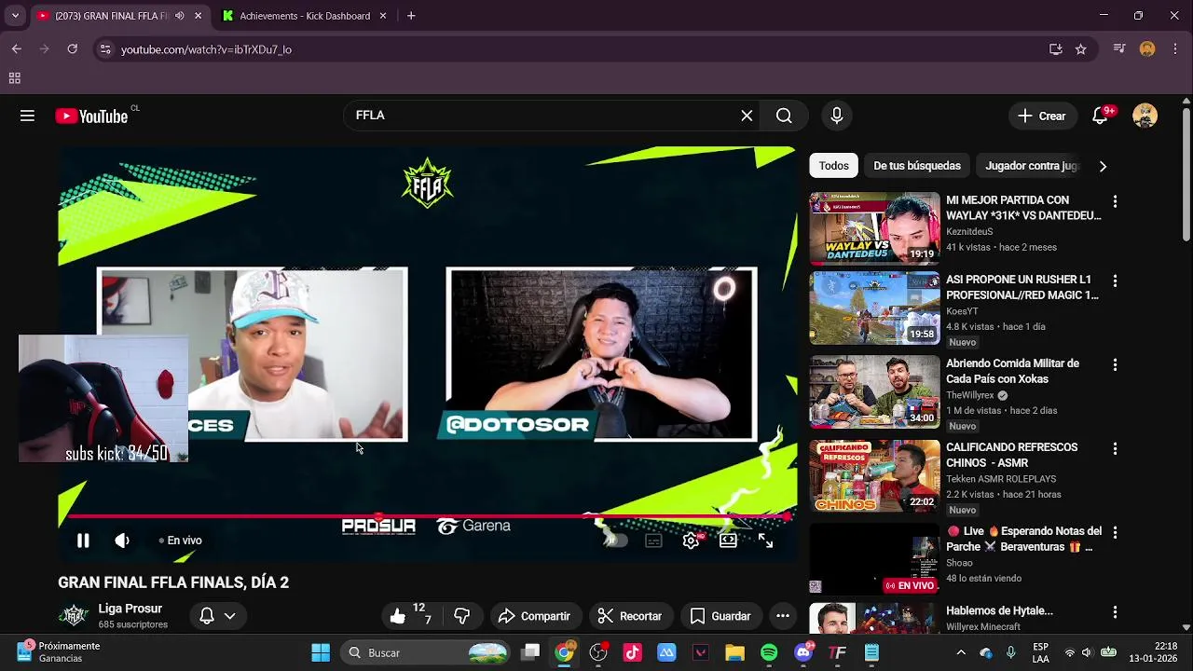Open the Windows Start menu
This screenshot has width=1193, height=671.
(x=321, y=652)
